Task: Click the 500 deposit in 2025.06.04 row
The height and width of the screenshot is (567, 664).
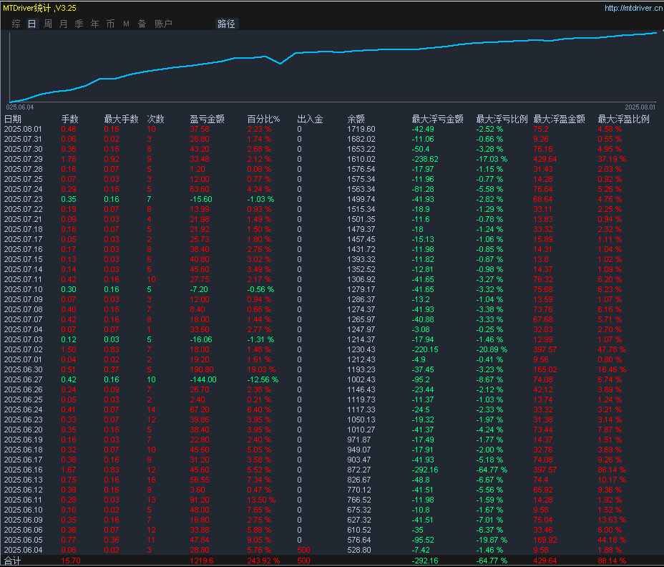Action: (303, 550)
